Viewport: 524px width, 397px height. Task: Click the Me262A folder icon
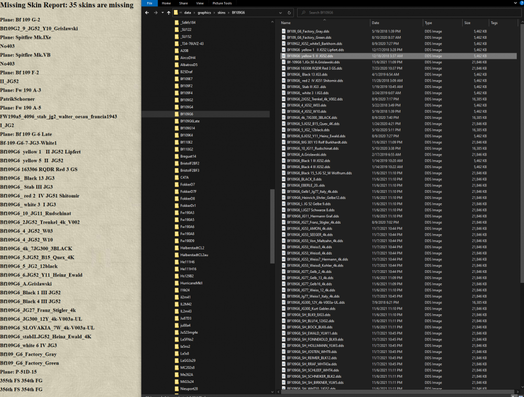(x=177, y=374)
